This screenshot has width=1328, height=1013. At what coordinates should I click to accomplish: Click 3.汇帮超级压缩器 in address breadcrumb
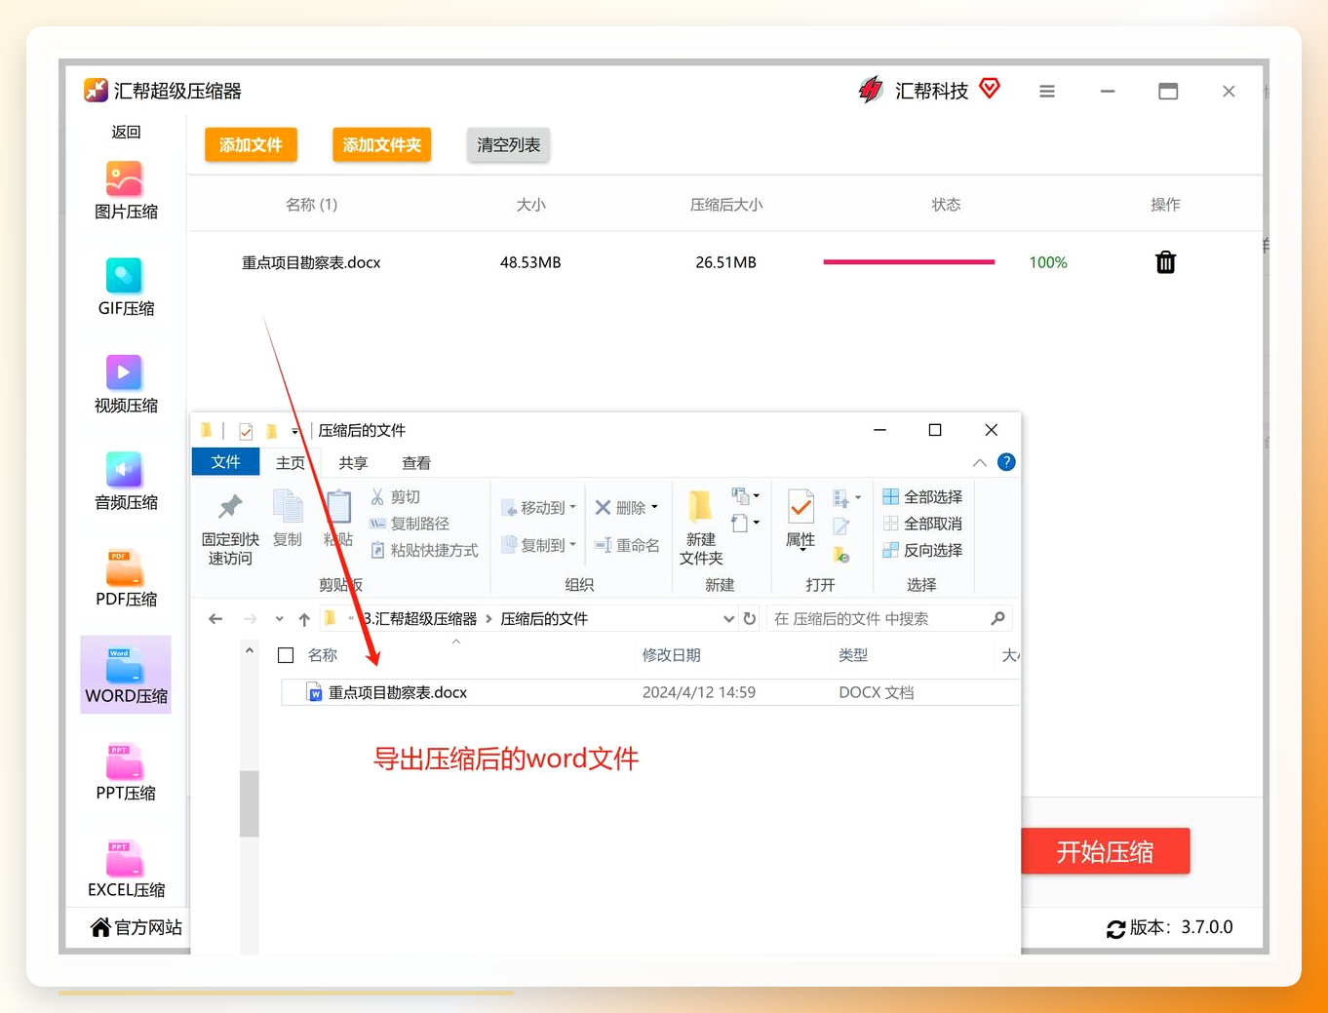(x=420, y=619)
